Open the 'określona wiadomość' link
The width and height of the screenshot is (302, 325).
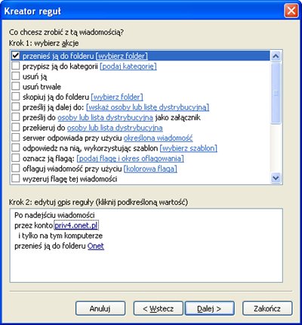pyautogui.click(x=158, y=138)
